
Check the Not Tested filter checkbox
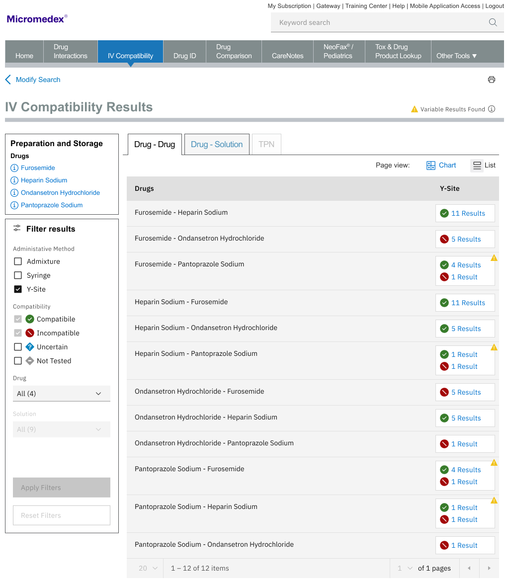(x=17, y=361)
